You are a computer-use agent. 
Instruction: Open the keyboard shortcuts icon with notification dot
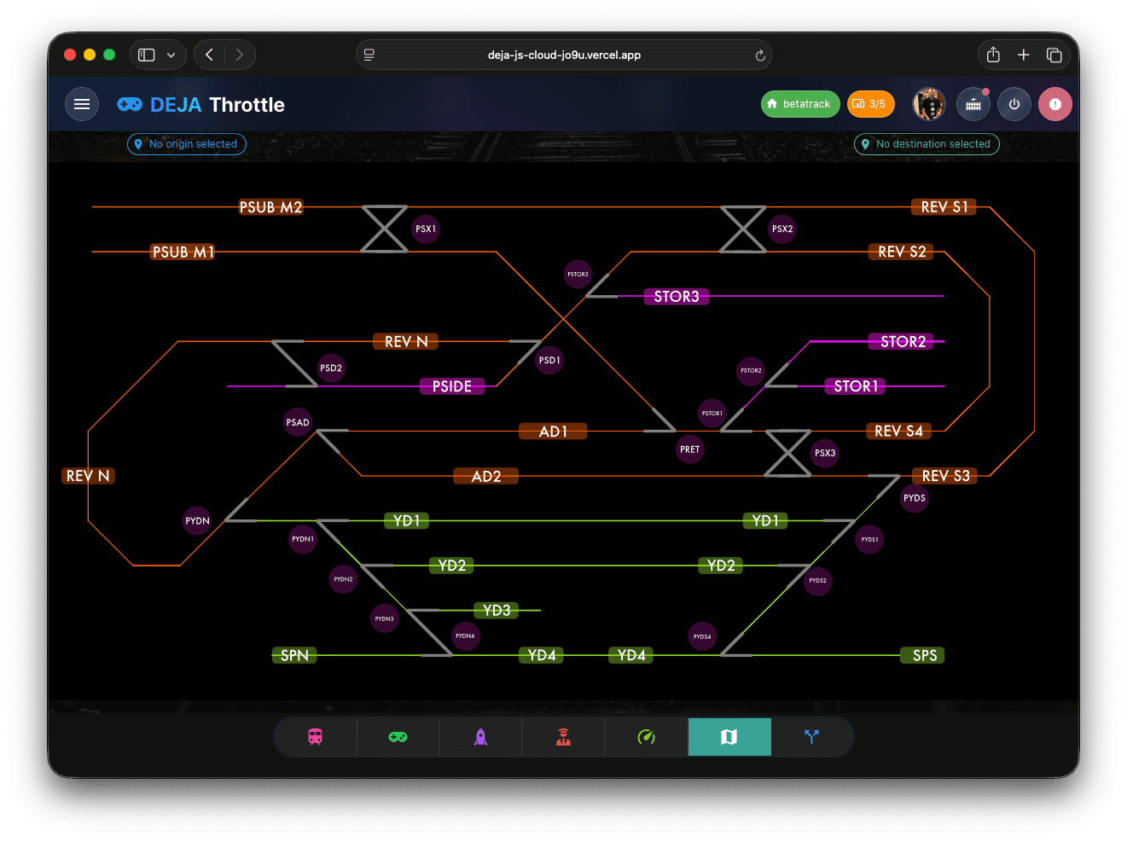[973, 103]
